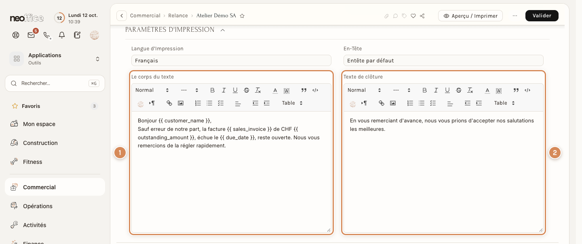Open the support lifebuoy icon in sidebar

tap(16, 35)
